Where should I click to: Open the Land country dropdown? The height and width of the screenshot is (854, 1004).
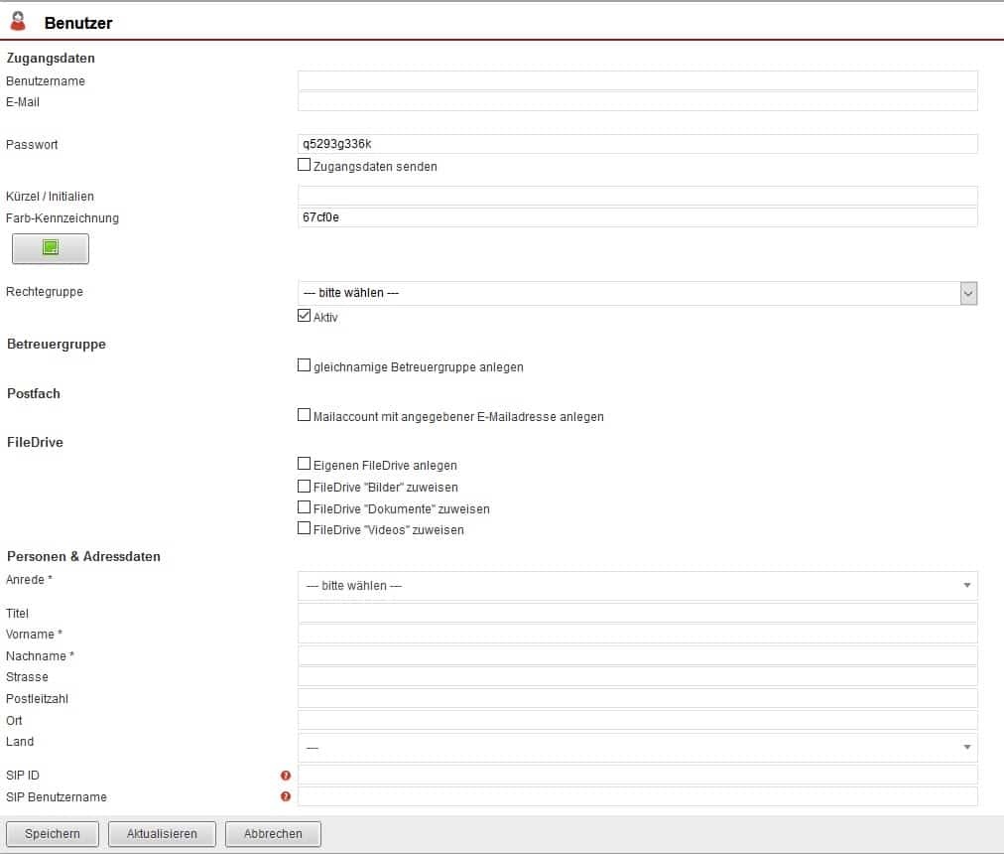637,748
